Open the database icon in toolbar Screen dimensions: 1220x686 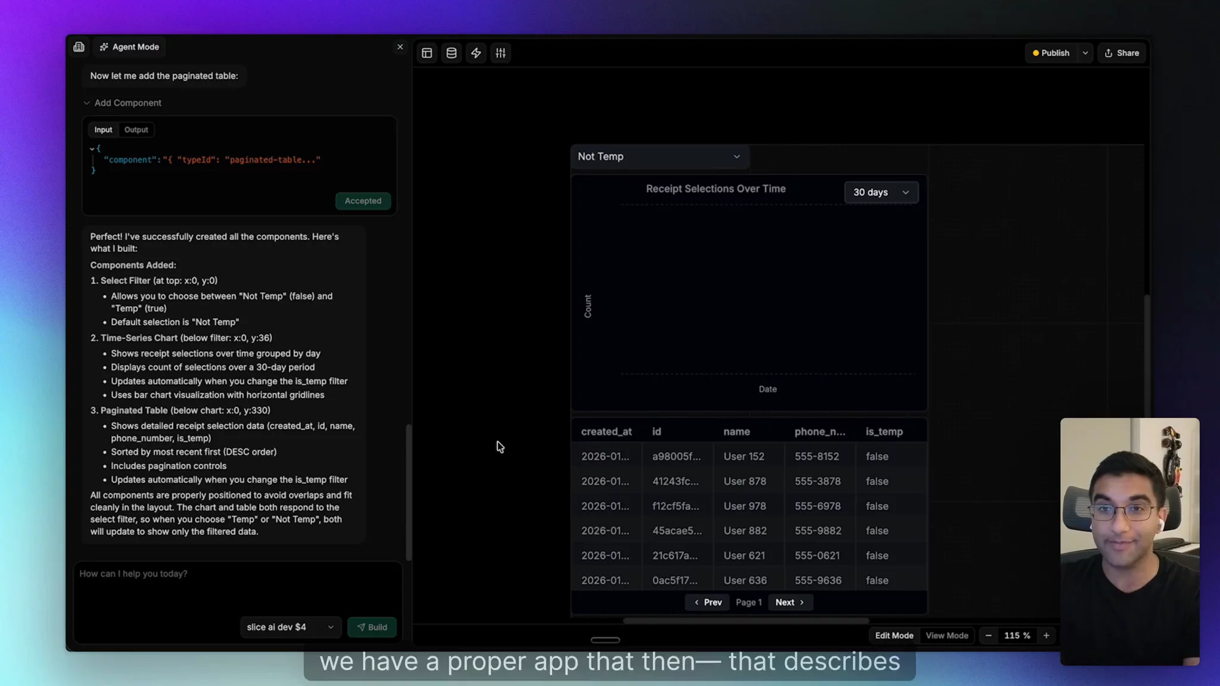[452, 53]
